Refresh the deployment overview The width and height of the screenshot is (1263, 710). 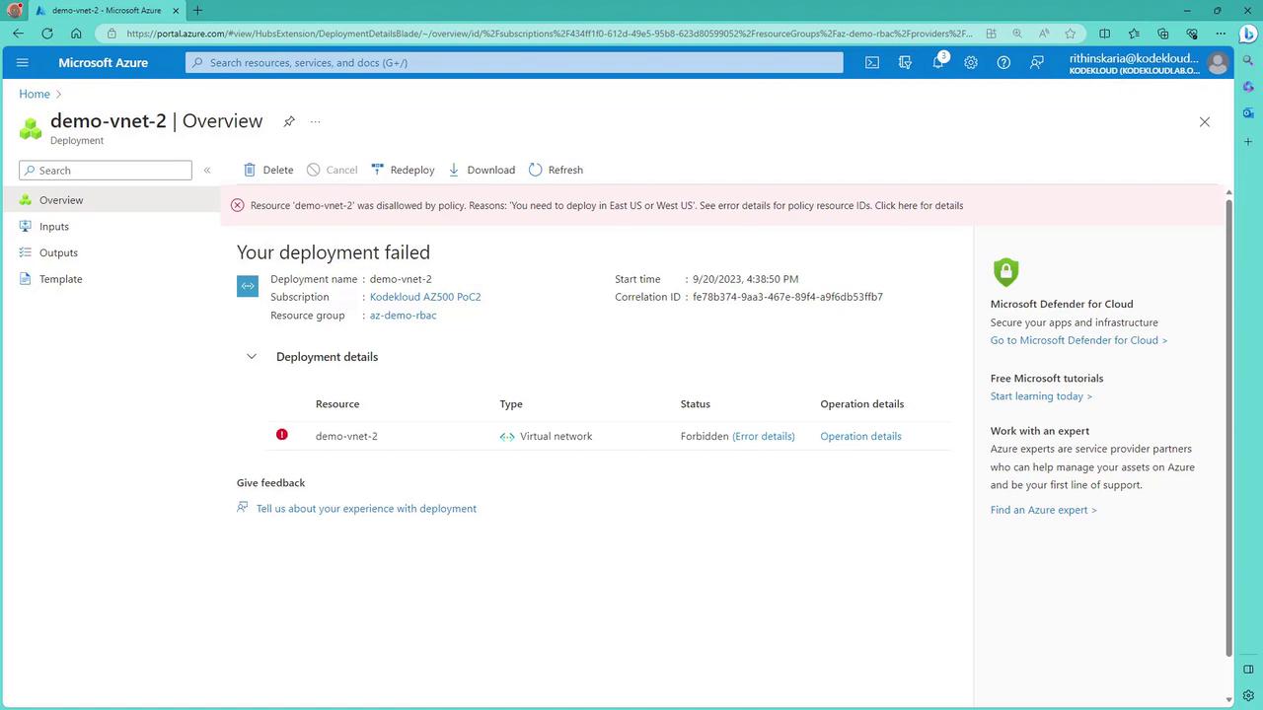point(556,170)
